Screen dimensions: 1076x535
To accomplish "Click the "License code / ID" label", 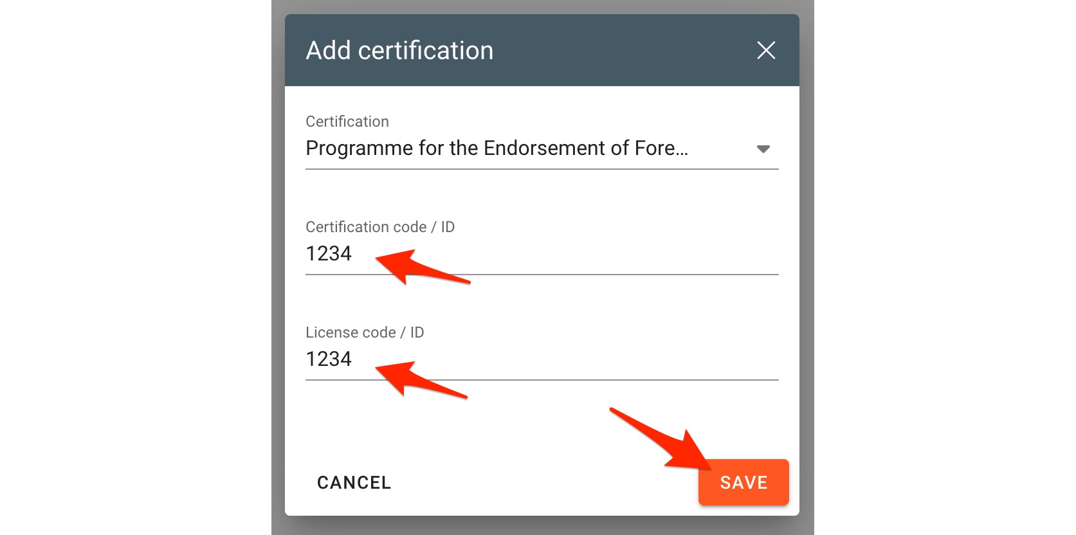I will coord(365,332).
